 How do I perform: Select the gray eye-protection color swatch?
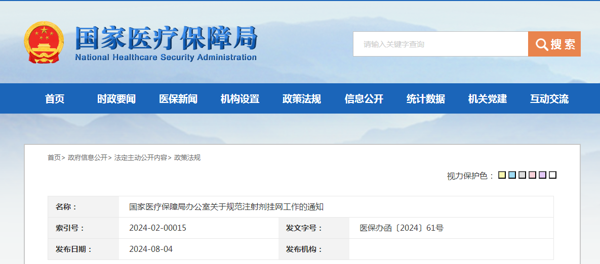coord(523,175)
